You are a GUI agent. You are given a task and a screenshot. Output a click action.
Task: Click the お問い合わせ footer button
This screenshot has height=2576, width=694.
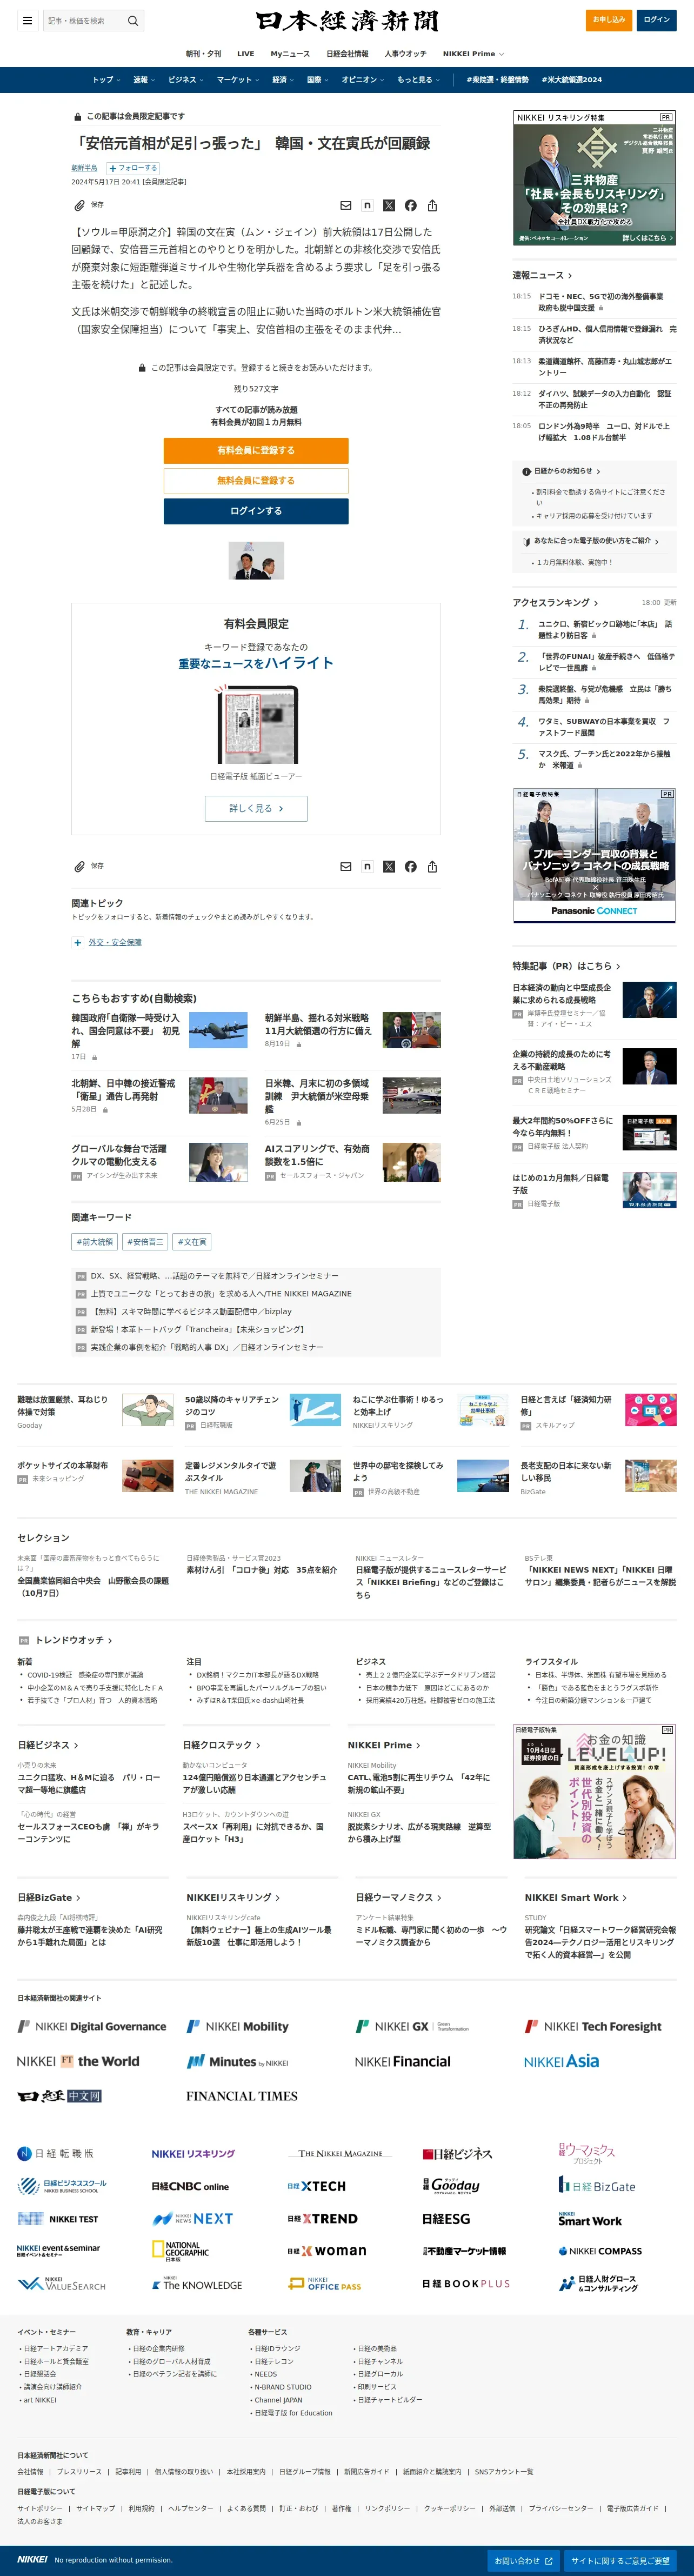[525, 2561]
